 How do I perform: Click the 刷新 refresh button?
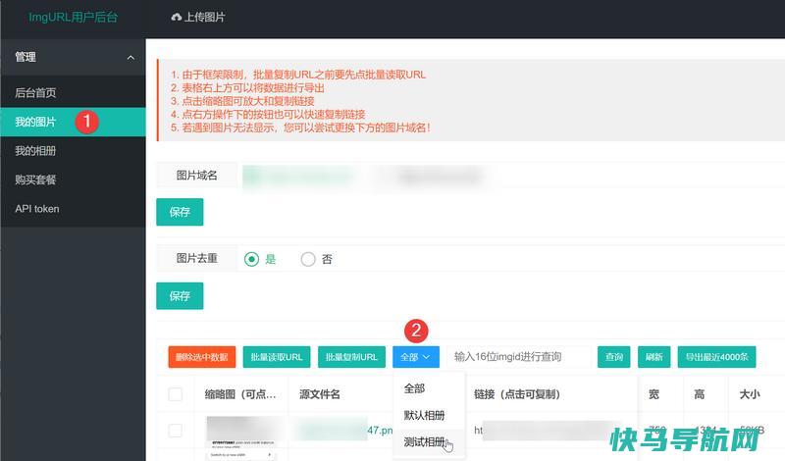(x=654, y=357)
